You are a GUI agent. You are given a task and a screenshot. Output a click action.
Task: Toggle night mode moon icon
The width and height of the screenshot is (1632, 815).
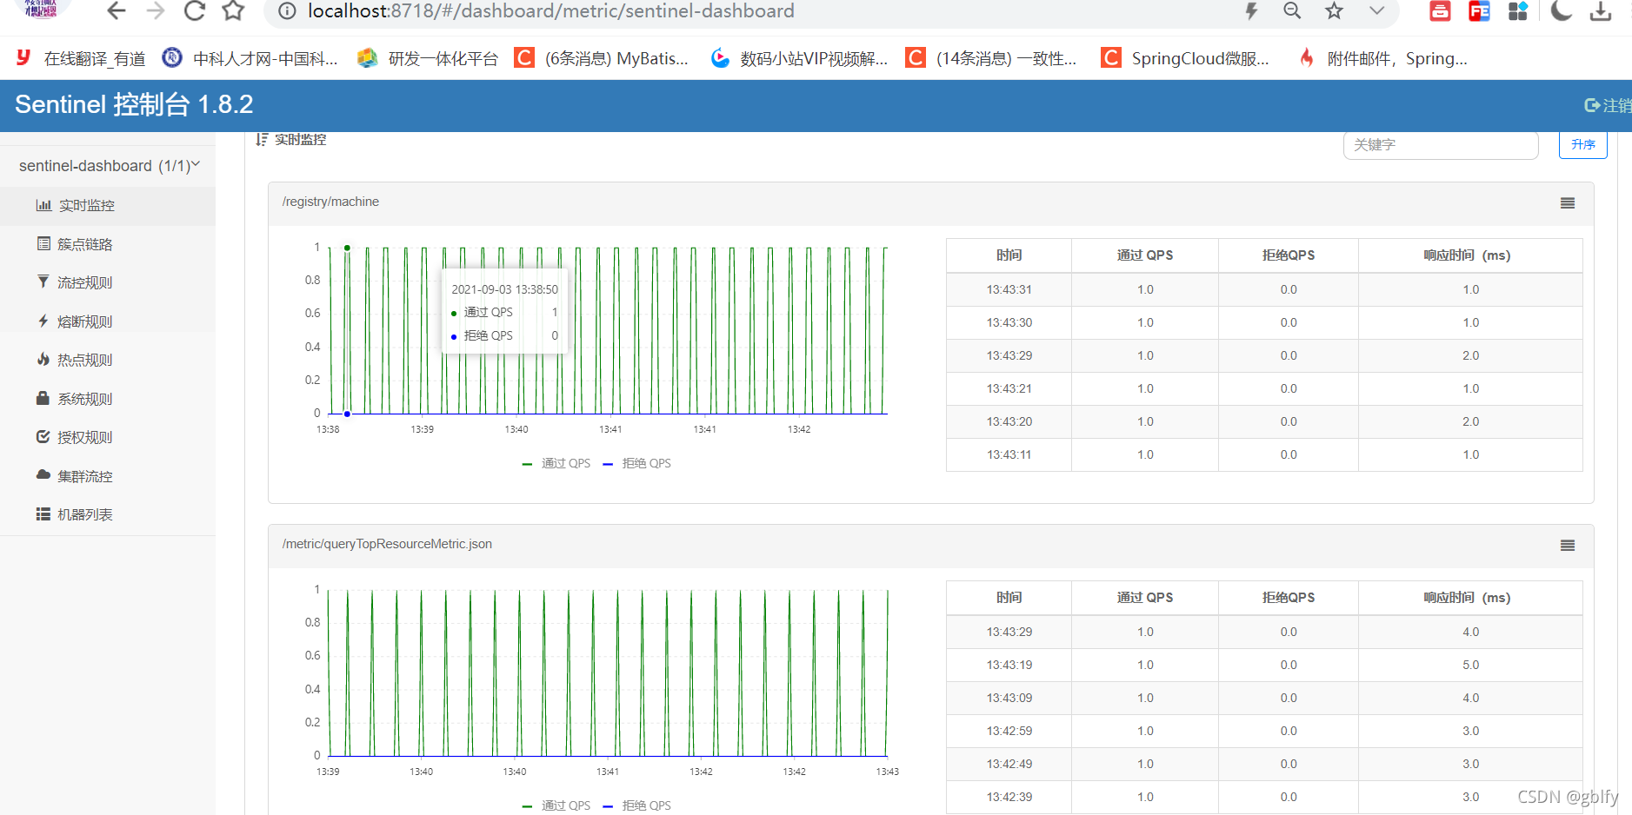point(1562,11)
